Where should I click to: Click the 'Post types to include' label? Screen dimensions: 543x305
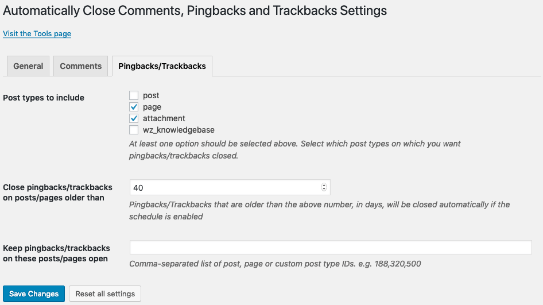point(44,98)
